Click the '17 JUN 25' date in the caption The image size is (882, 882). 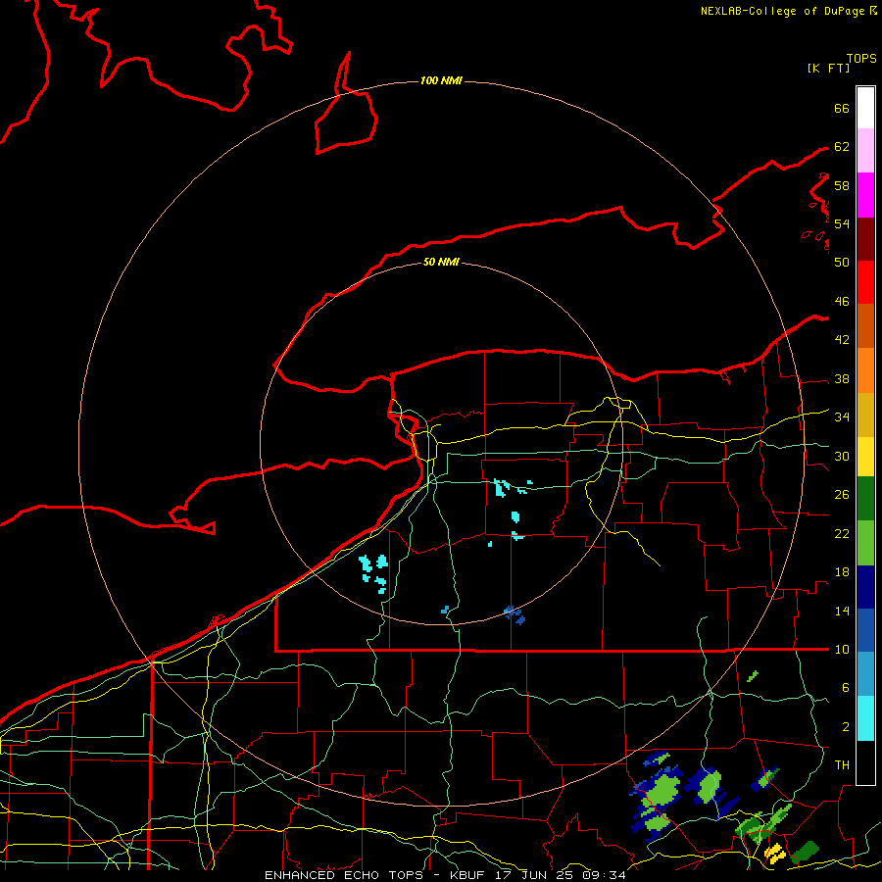point(534,875)
